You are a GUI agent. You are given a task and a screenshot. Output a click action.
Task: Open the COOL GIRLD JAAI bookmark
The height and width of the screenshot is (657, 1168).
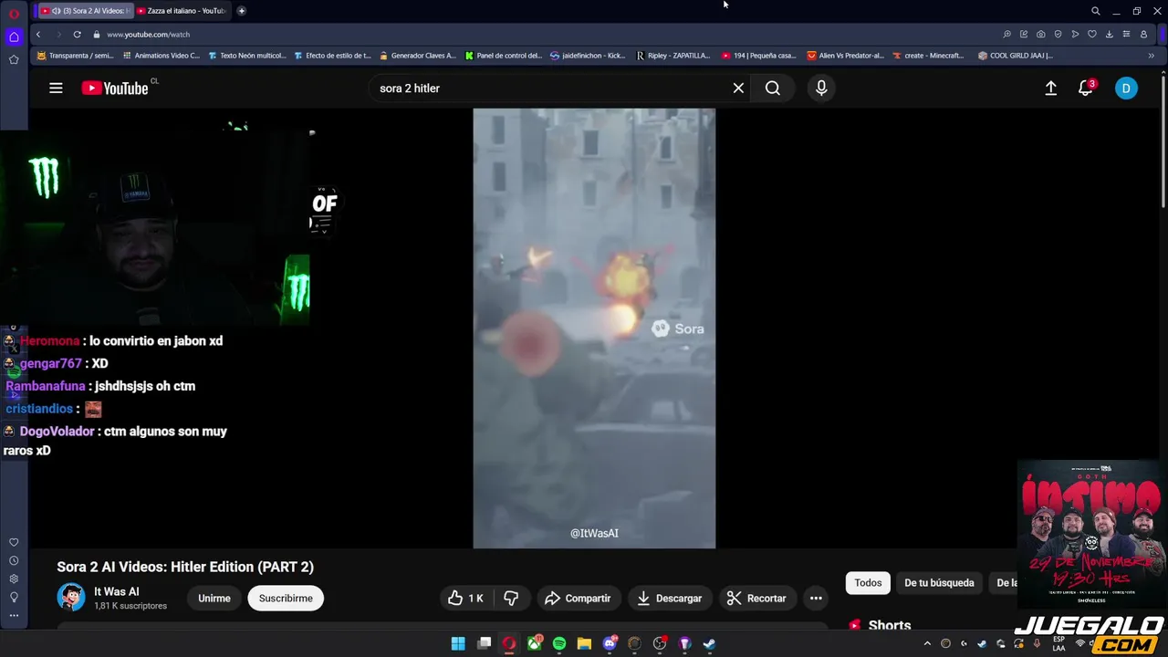1015,56
